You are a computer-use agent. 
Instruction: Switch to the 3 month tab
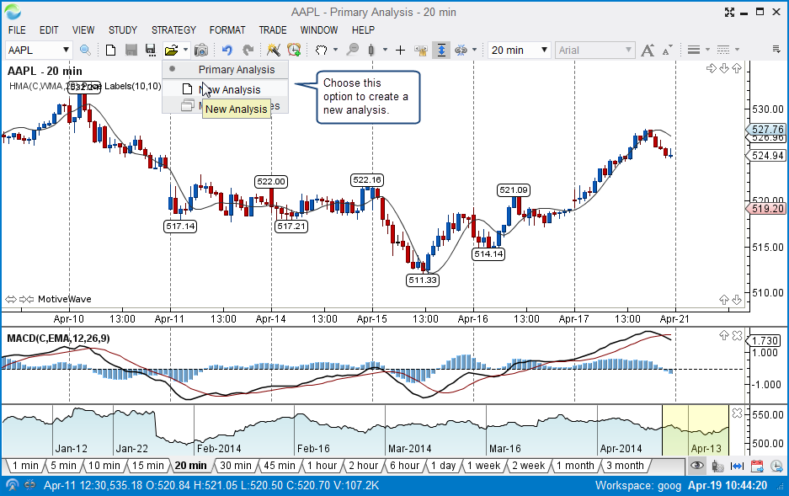tap(625, 466)
